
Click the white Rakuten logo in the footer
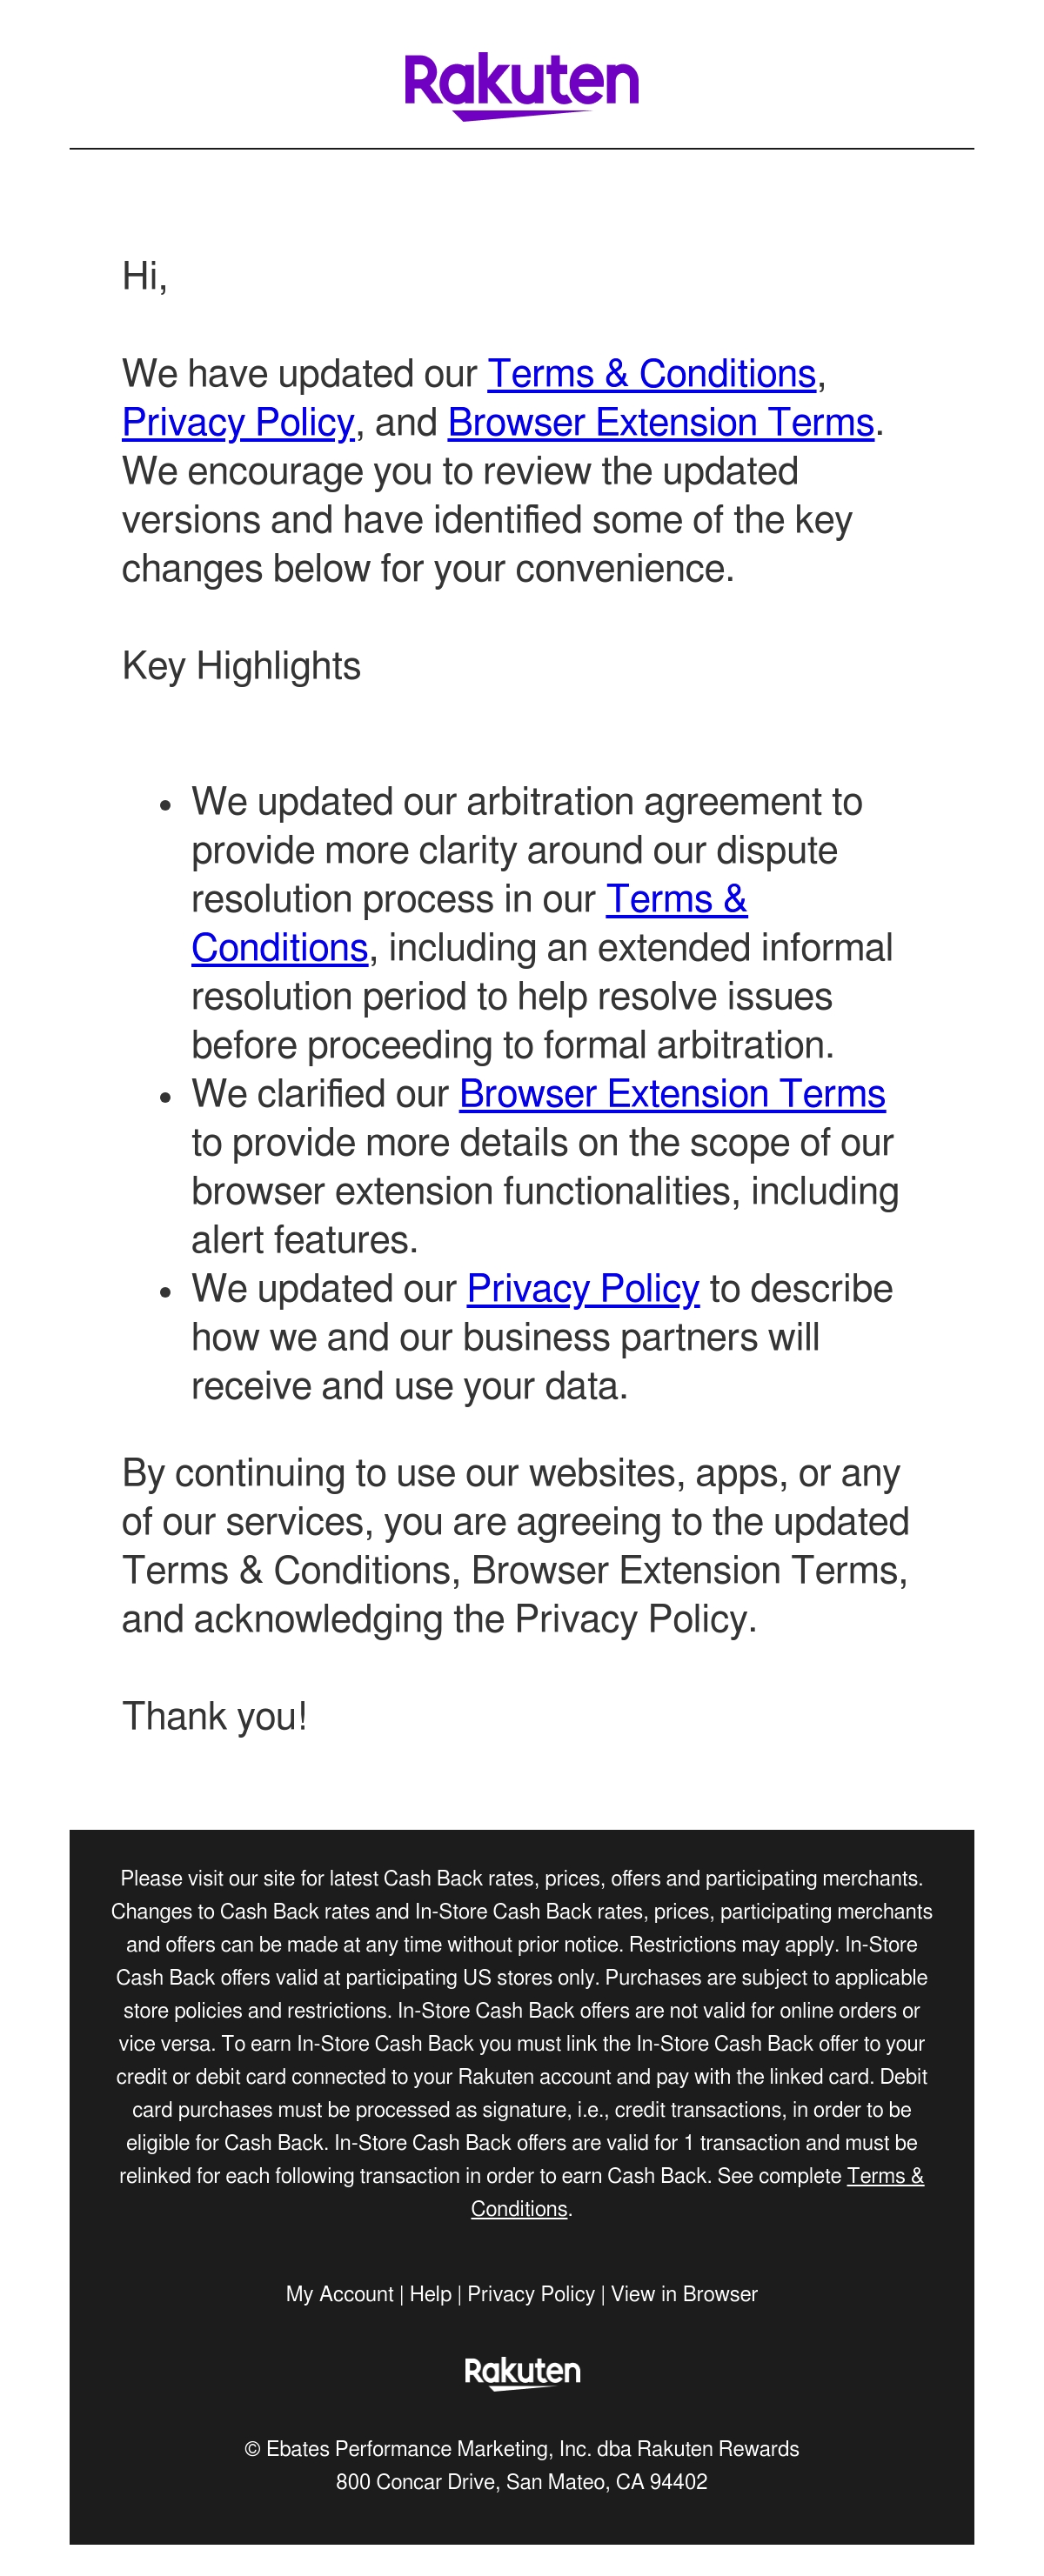pyautogui.click(x=522, y=2372)
